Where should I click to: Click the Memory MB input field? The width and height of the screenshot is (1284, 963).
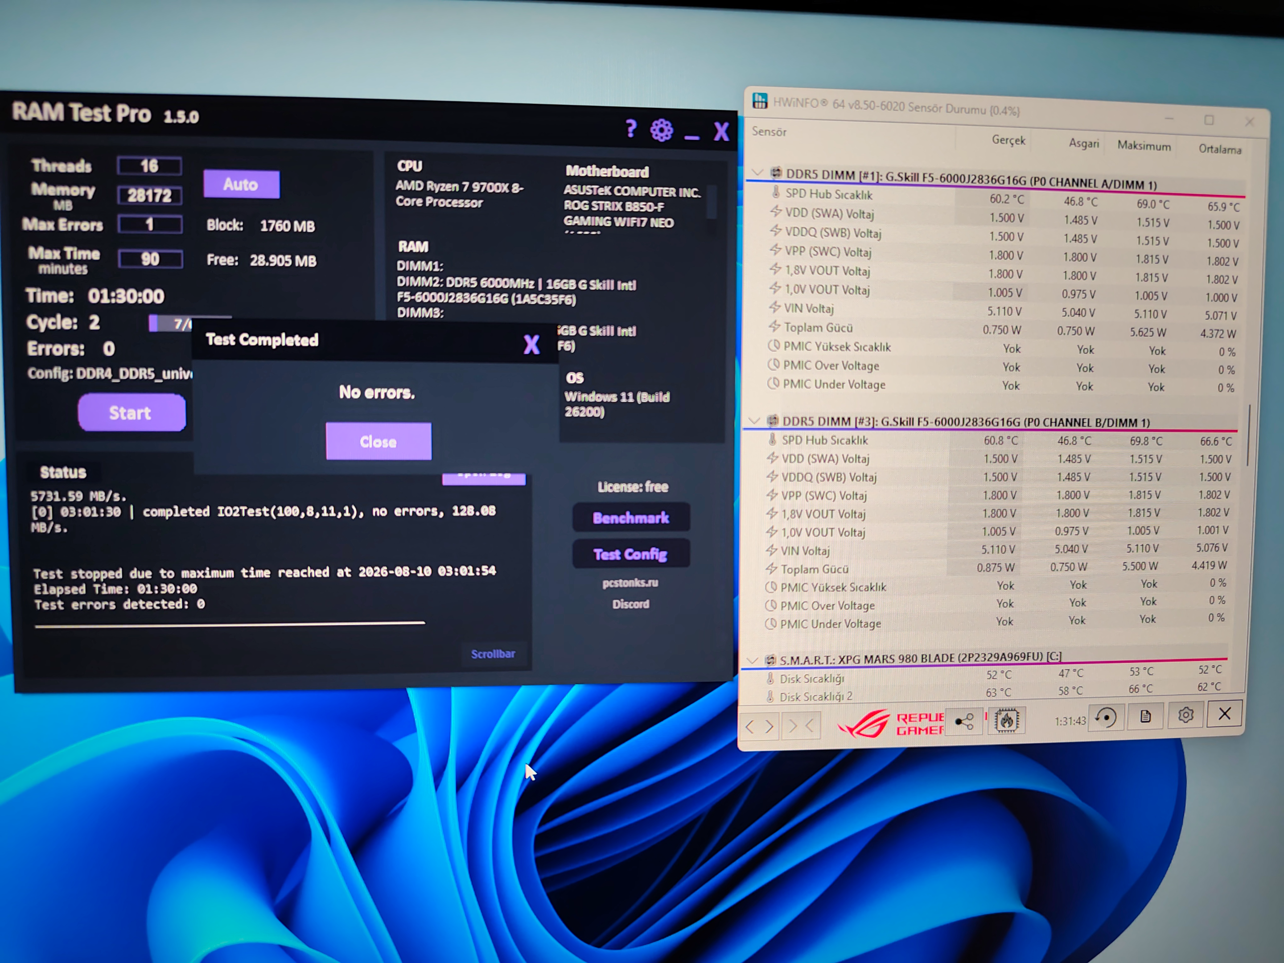point(150,195)
